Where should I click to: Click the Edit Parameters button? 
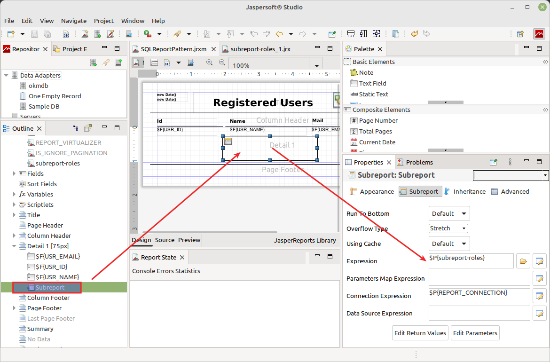click(475, 333)
